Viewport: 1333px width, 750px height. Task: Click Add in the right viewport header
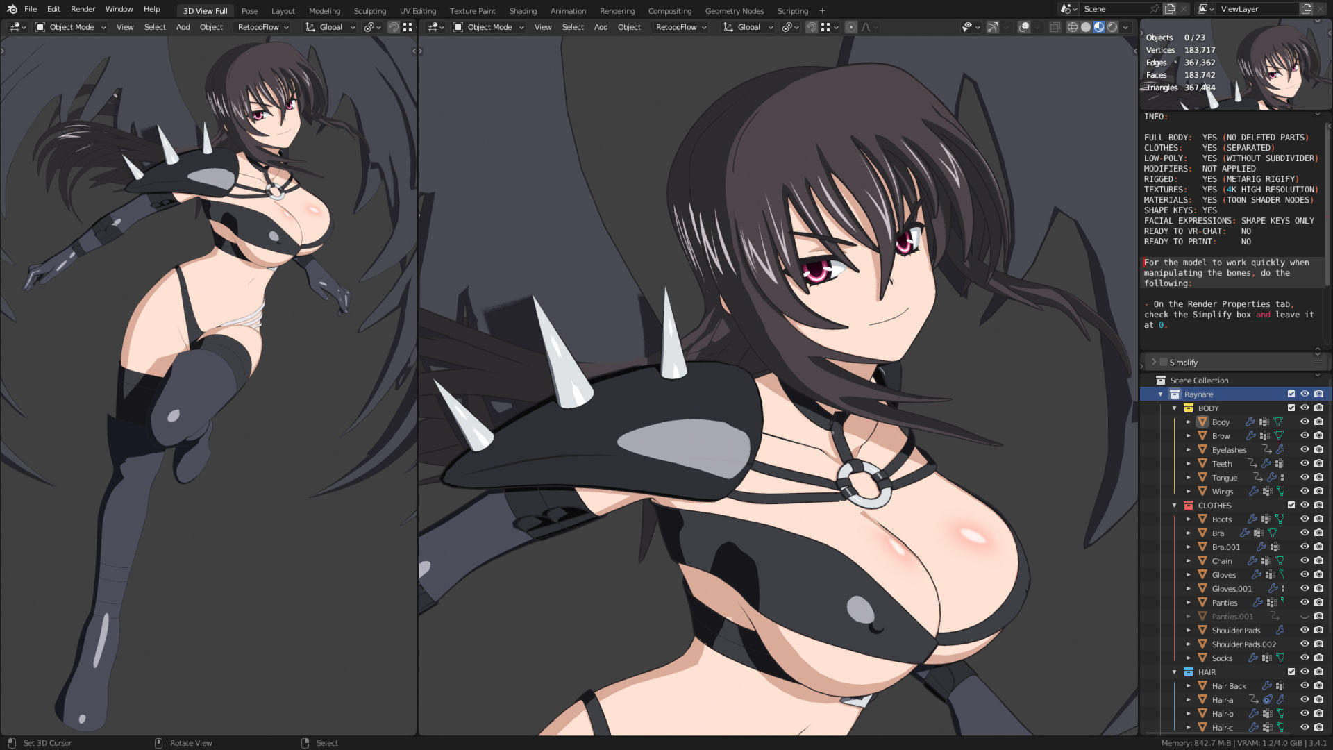(x=601, y=27)
